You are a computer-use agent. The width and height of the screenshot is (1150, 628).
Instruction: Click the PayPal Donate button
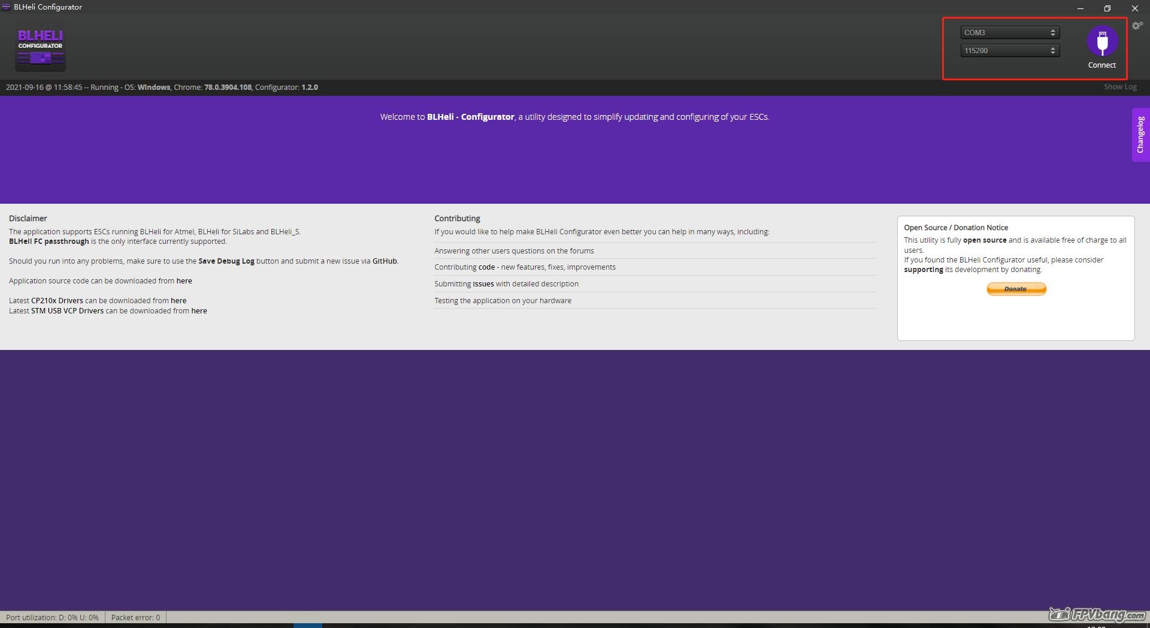pos(1016,289)
